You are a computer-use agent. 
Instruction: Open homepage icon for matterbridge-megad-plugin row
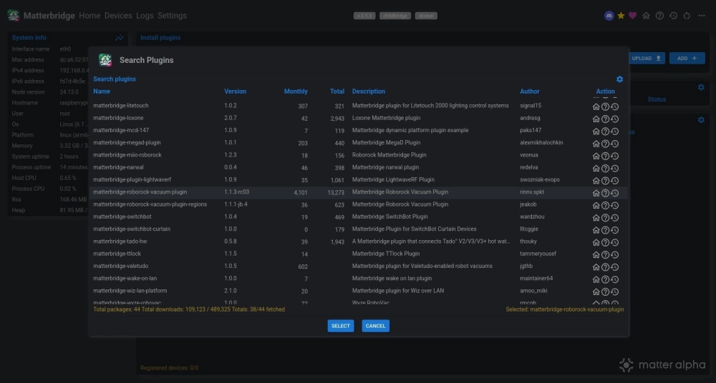point(596,144)
